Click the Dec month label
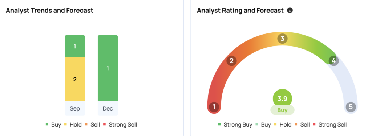The height and width of the screenshot is (136, 372). [108, 108]
